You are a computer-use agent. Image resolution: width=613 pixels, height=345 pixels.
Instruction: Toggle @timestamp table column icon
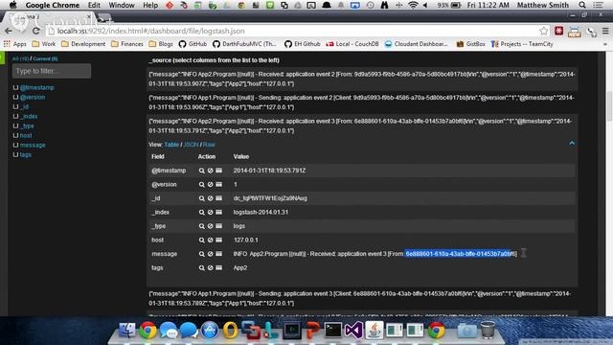click(219, 171)
